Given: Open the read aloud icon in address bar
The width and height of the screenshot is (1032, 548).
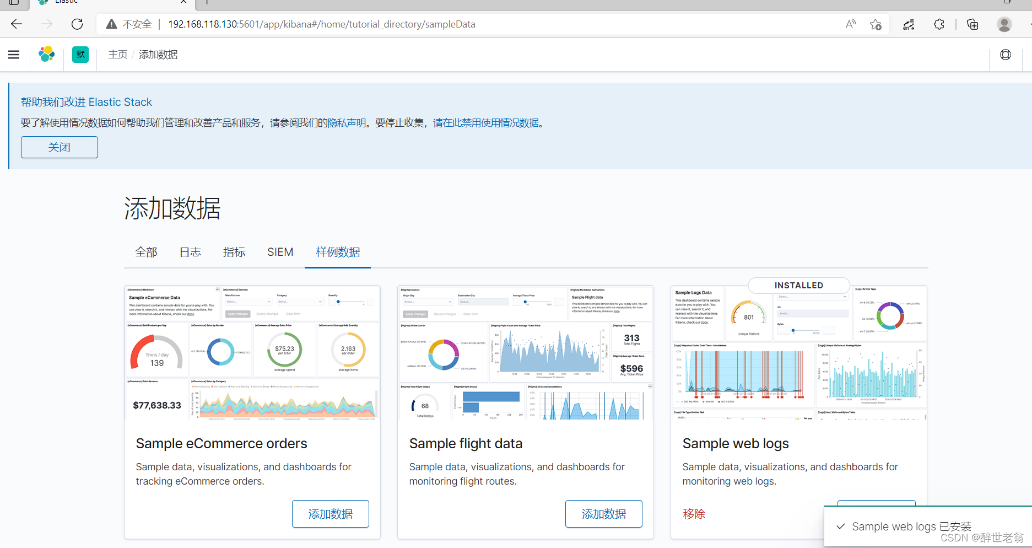Looking at the screenshot, I should pos(851,24).
